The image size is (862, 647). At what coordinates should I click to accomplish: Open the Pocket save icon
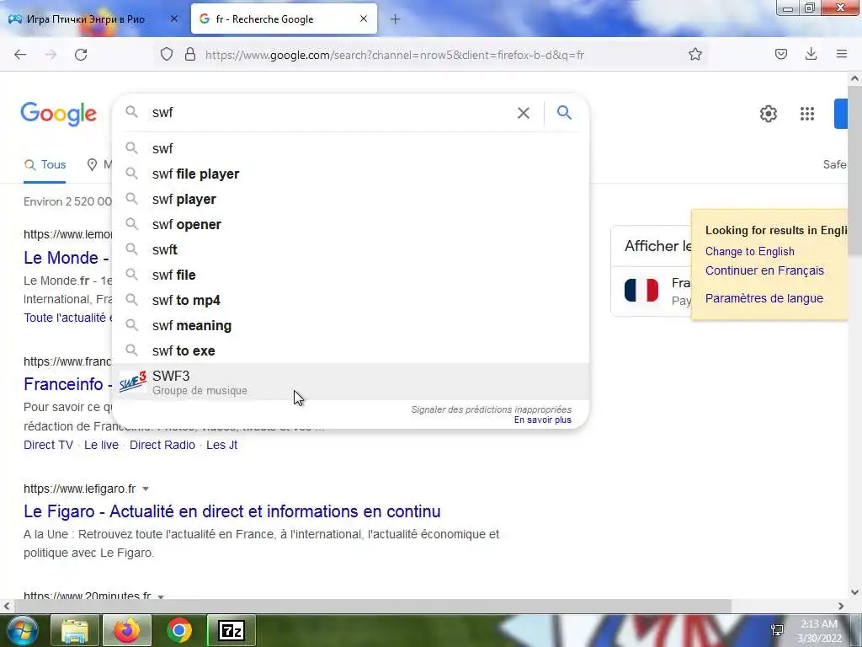pyautogui.click(x=780, y=55)
